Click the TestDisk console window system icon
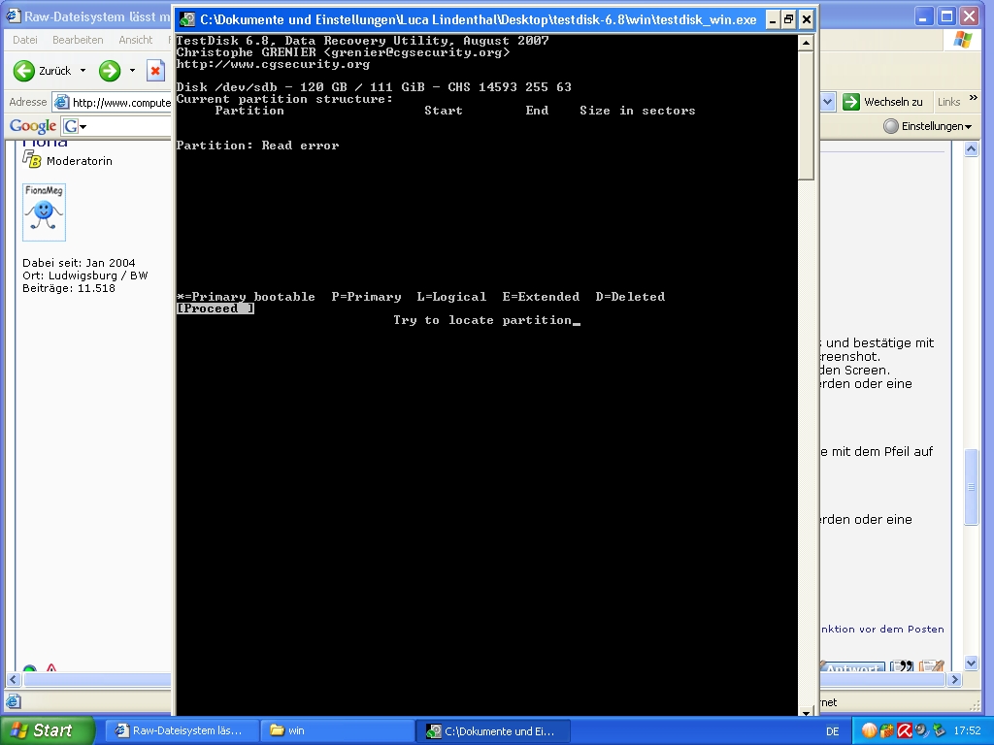 (x=187, y=19)
